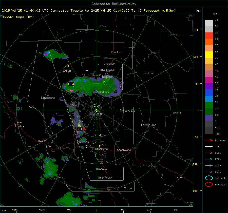The image size is (228, 213).
Task: Click the radar center diamond near Didsbury
Action: [x=97, y=110]
